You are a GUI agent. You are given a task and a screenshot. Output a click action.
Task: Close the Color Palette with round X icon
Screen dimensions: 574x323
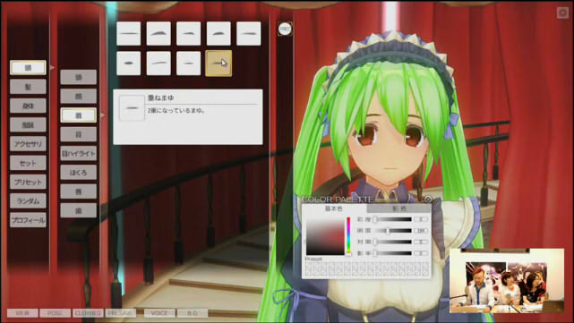(427, 199)
